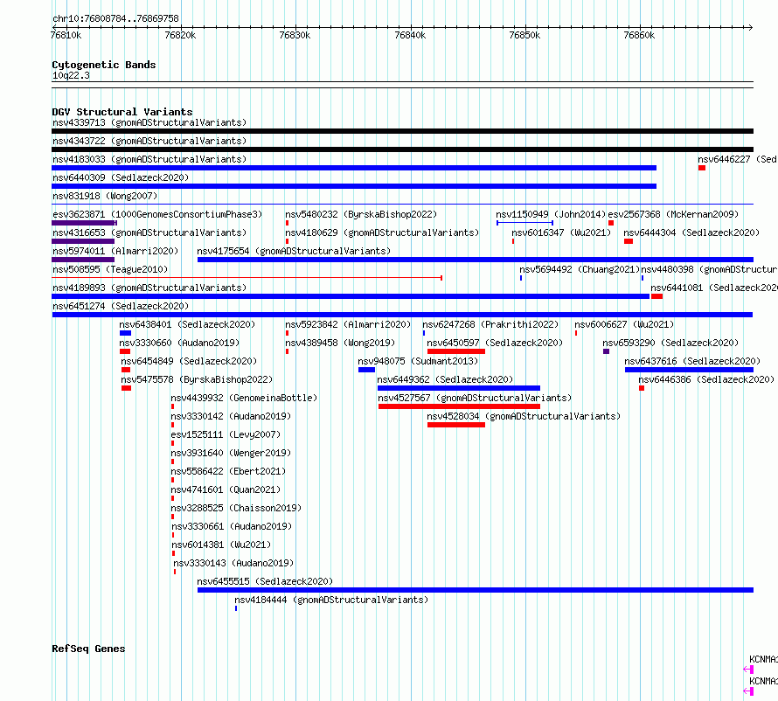The image size is (778, 701).
Task: Click the nsv508595 (Teague2010) label
Action: [110, 269]
